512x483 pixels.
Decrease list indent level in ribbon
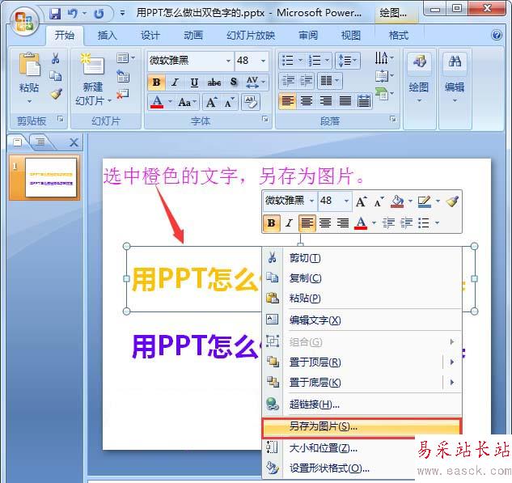(x=288, y=80)
